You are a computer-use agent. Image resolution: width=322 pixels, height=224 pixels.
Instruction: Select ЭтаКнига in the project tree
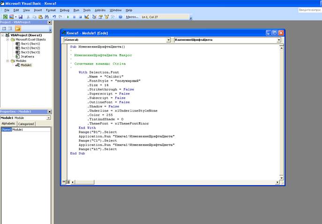click(x=27, y=56)
